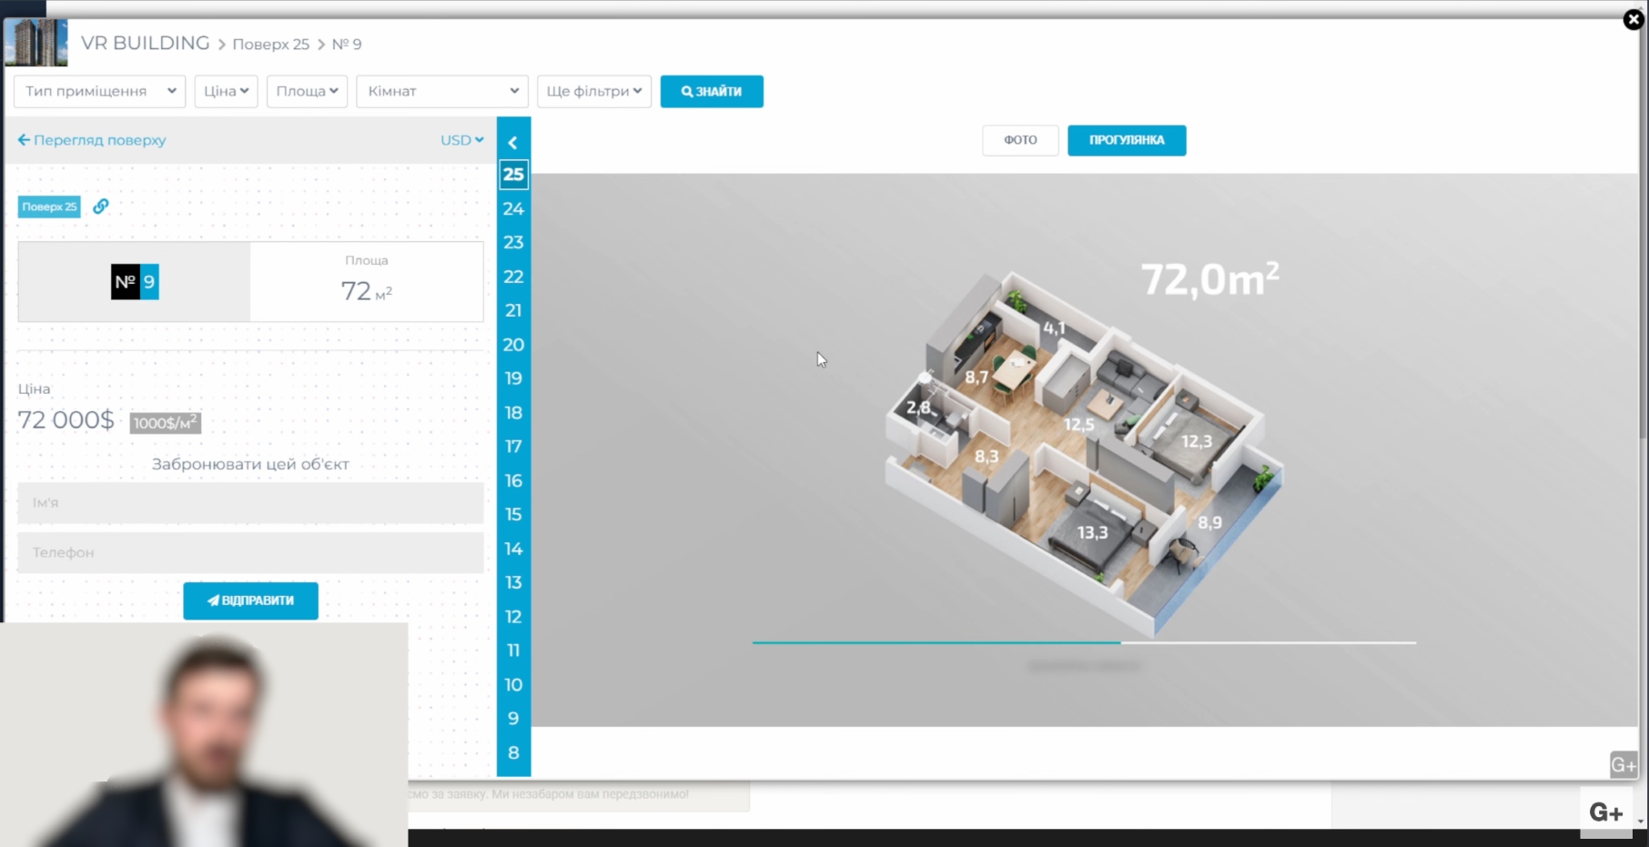Select floor 9 in the floor list

pos(513,719)
